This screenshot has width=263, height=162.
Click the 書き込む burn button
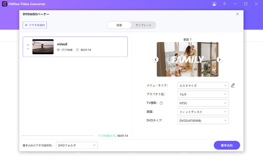(227, 145)
